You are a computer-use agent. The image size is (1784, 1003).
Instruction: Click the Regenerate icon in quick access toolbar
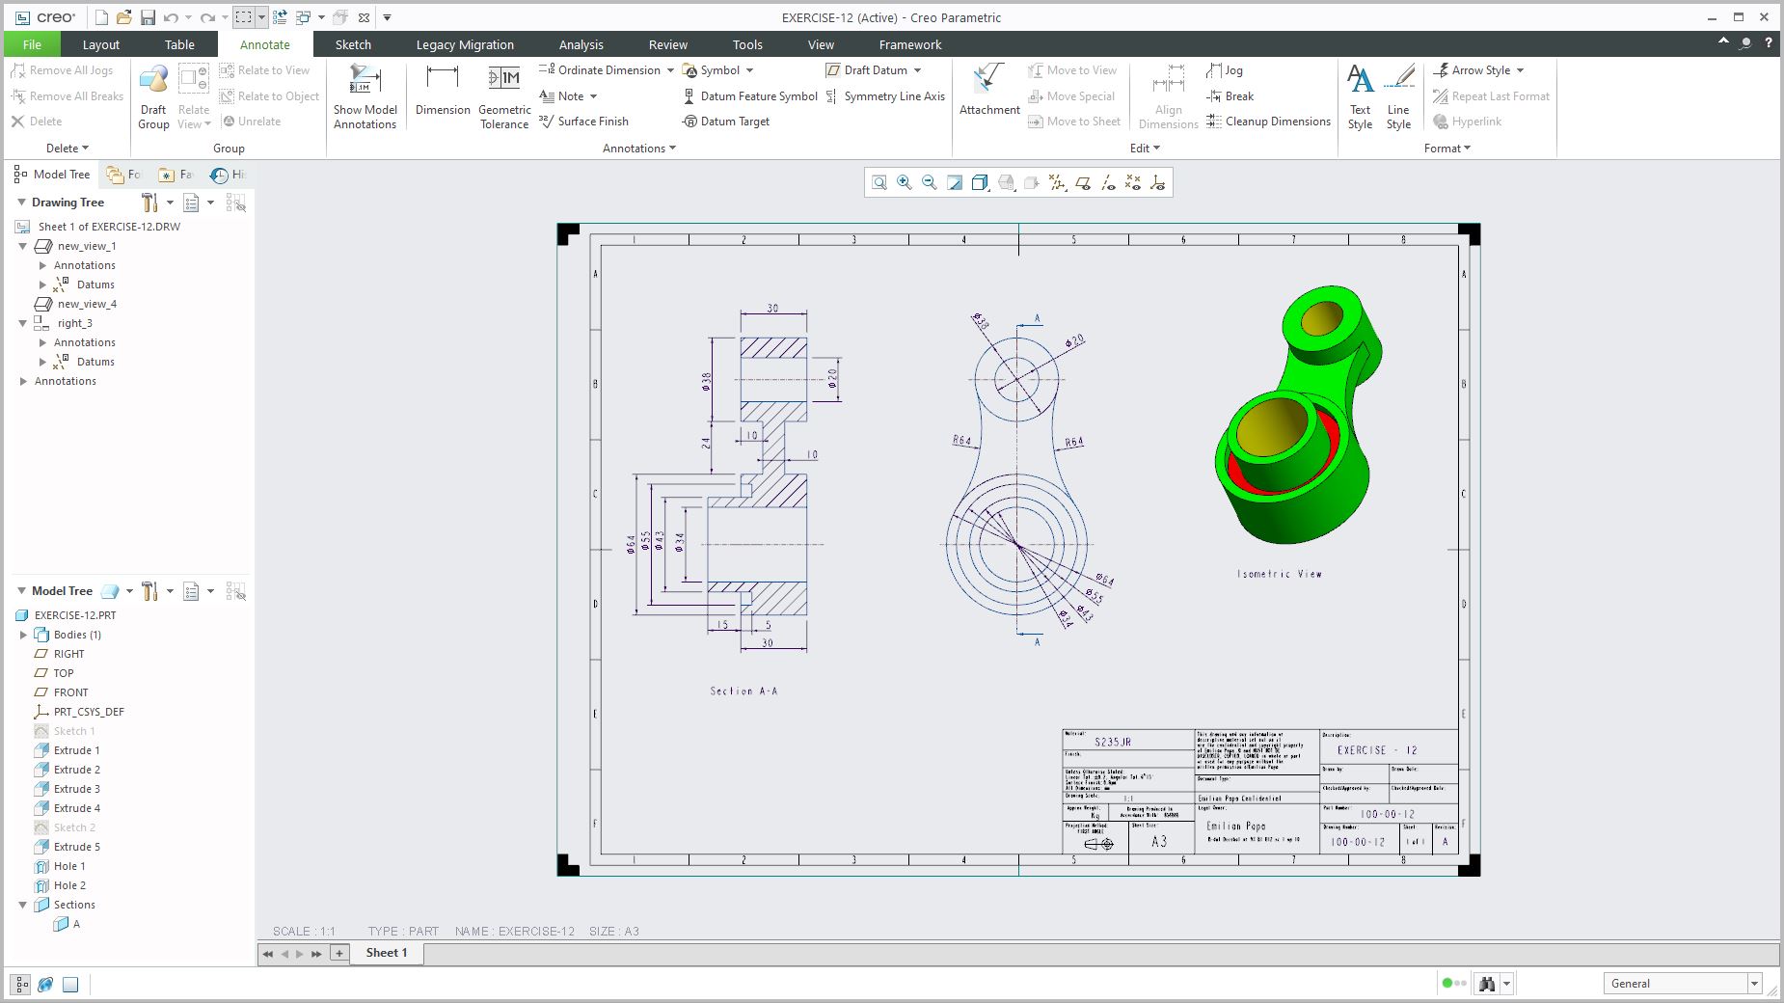280,17
